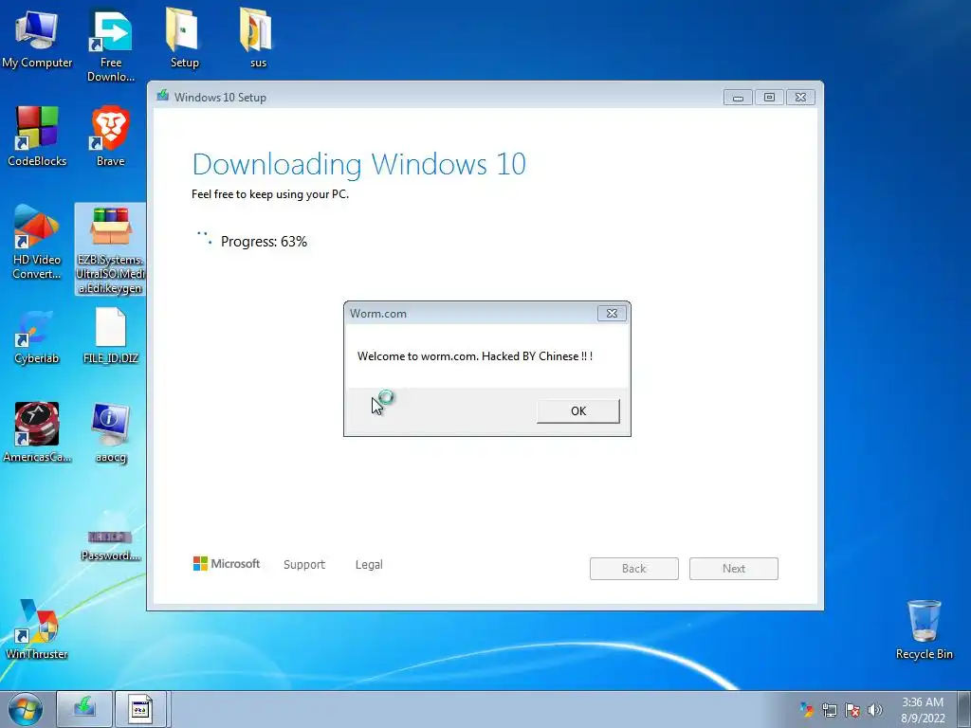Select the Brave browser shortcut
971x728 pixels.
point(111,136)
